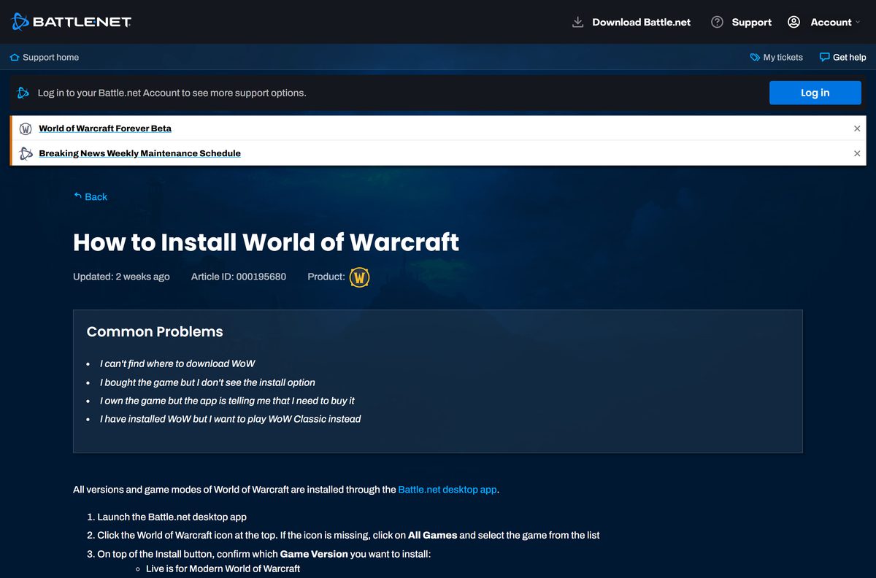The width and height of the screenshot is (876, 578).
Task: Click the Common Problems heading
Action: pos(155,331)
